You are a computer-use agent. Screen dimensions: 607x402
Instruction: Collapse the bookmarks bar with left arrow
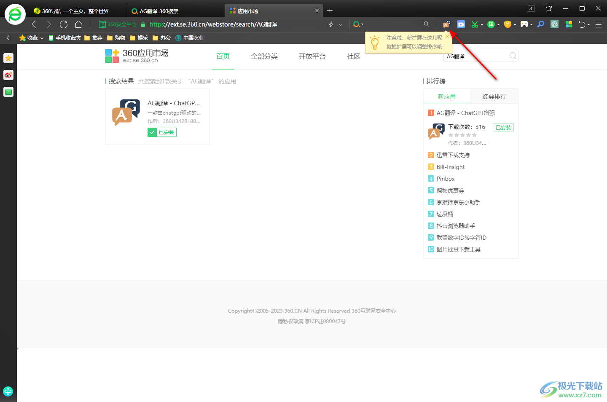click(x=8, y=38)
